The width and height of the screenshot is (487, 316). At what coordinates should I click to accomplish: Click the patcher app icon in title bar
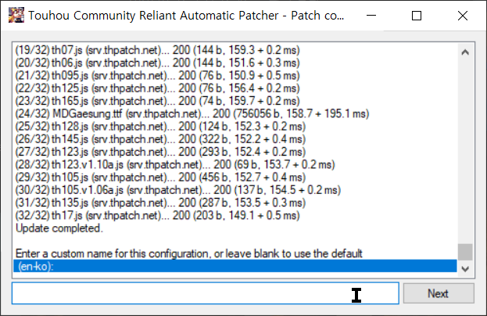tap(16, 15)
